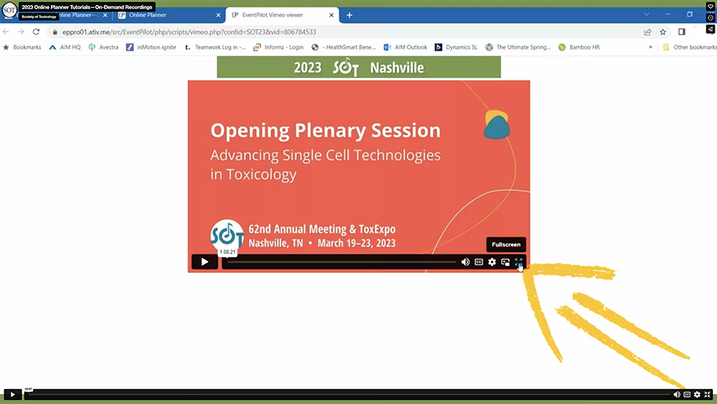Toggle captions in the outer tutorial player
Screen dimensions: 717x404
click(x=687, y=395)
